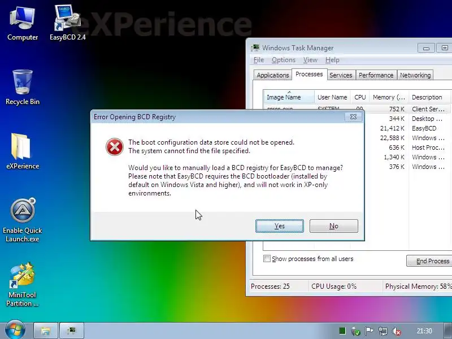
Task: Sort by CPU column header
Action: coord(360,97)
